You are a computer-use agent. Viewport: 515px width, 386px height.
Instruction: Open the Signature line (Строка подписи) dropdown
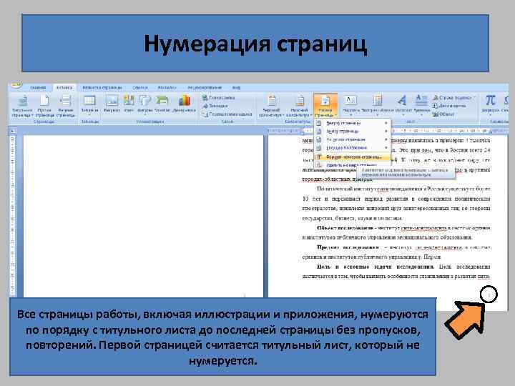coord(454,97)
